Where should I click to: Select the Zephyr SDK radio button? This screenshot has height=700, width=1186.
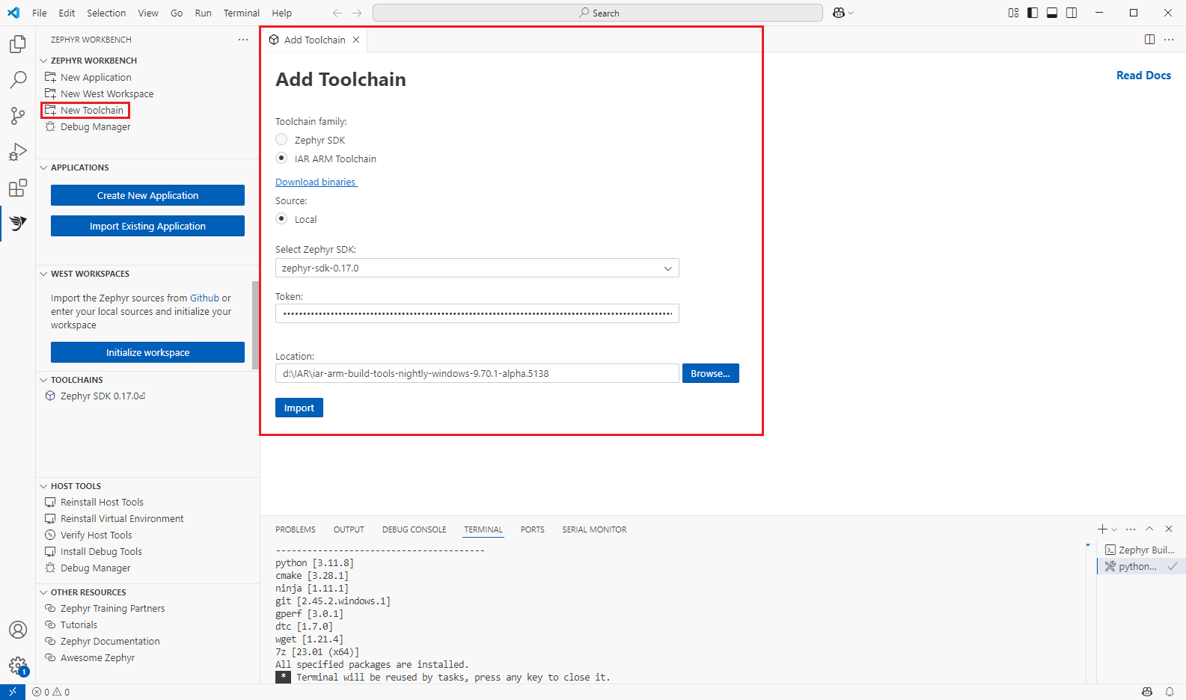click(281, 139)
